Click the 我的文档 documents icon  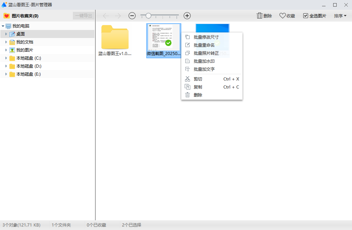(x=12, y=42)
